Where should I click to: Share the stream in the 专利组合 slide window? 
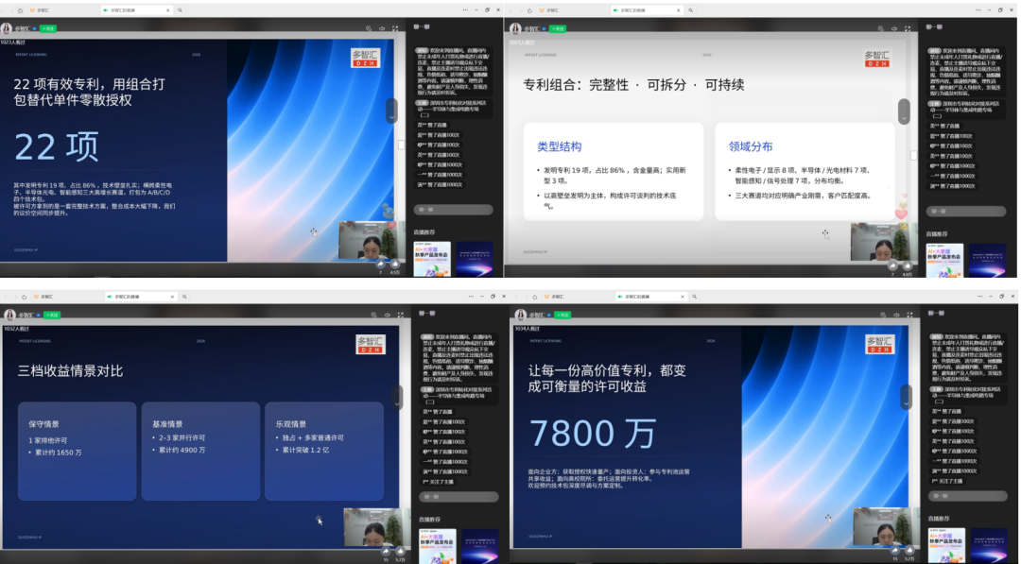(x=892, y=265)
